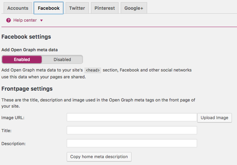Click the Upload Image button
Image resolution: width=237 pixels, height=165 pixels.
tap(214, 118)
